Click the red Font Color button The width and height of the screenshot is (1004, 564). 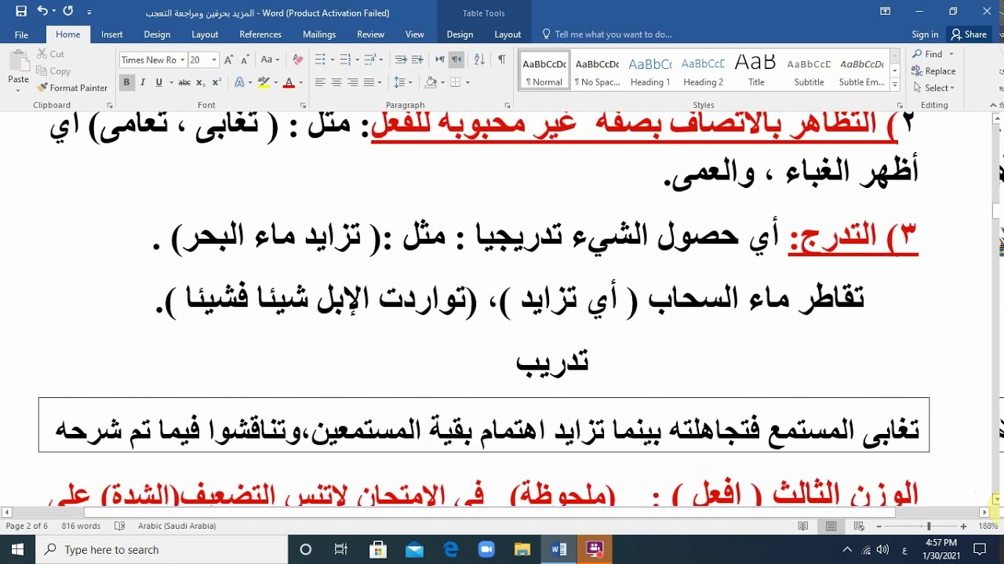289,82
